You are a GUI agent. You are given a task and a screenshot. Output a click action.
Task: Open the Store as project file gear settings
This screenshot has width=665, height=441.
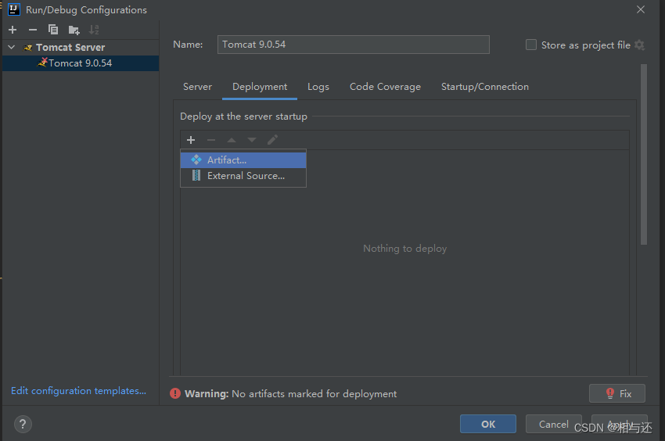[639, 45]
